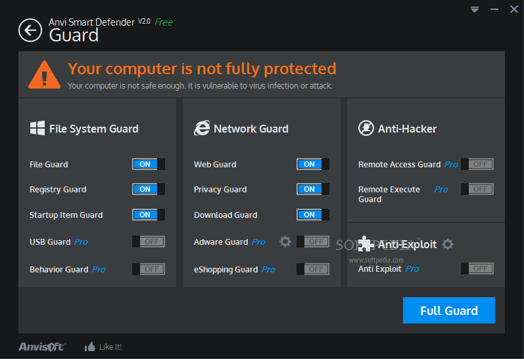524x359 pixels.
Task: Click Pro label beside Remote Execute Guard
Action: click(x=441, y=190)
